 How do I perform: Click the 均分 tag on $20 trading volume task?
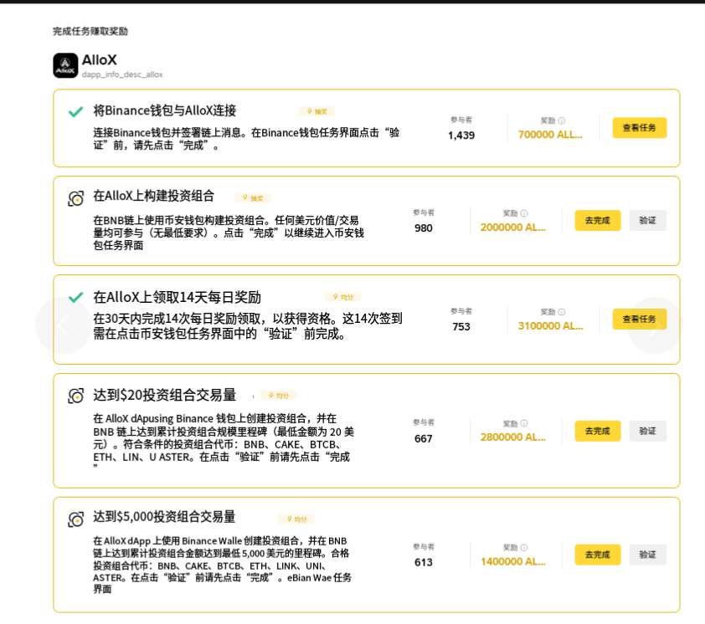[278, 396]
